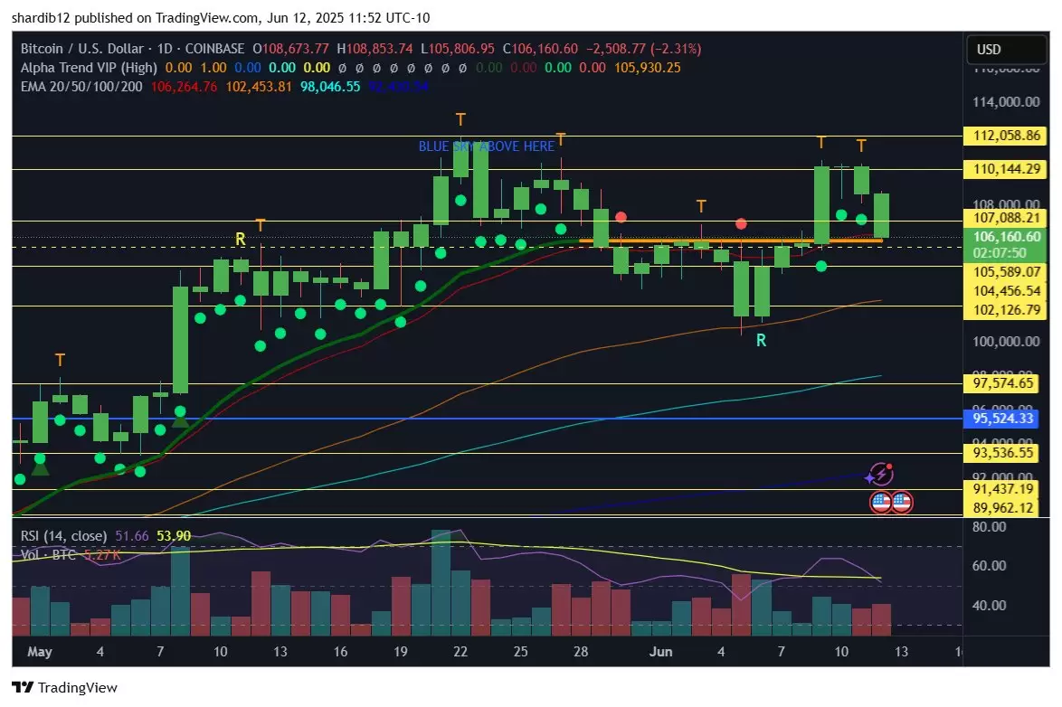Click the EMA value 98,046.55

(x=330, y=87)
